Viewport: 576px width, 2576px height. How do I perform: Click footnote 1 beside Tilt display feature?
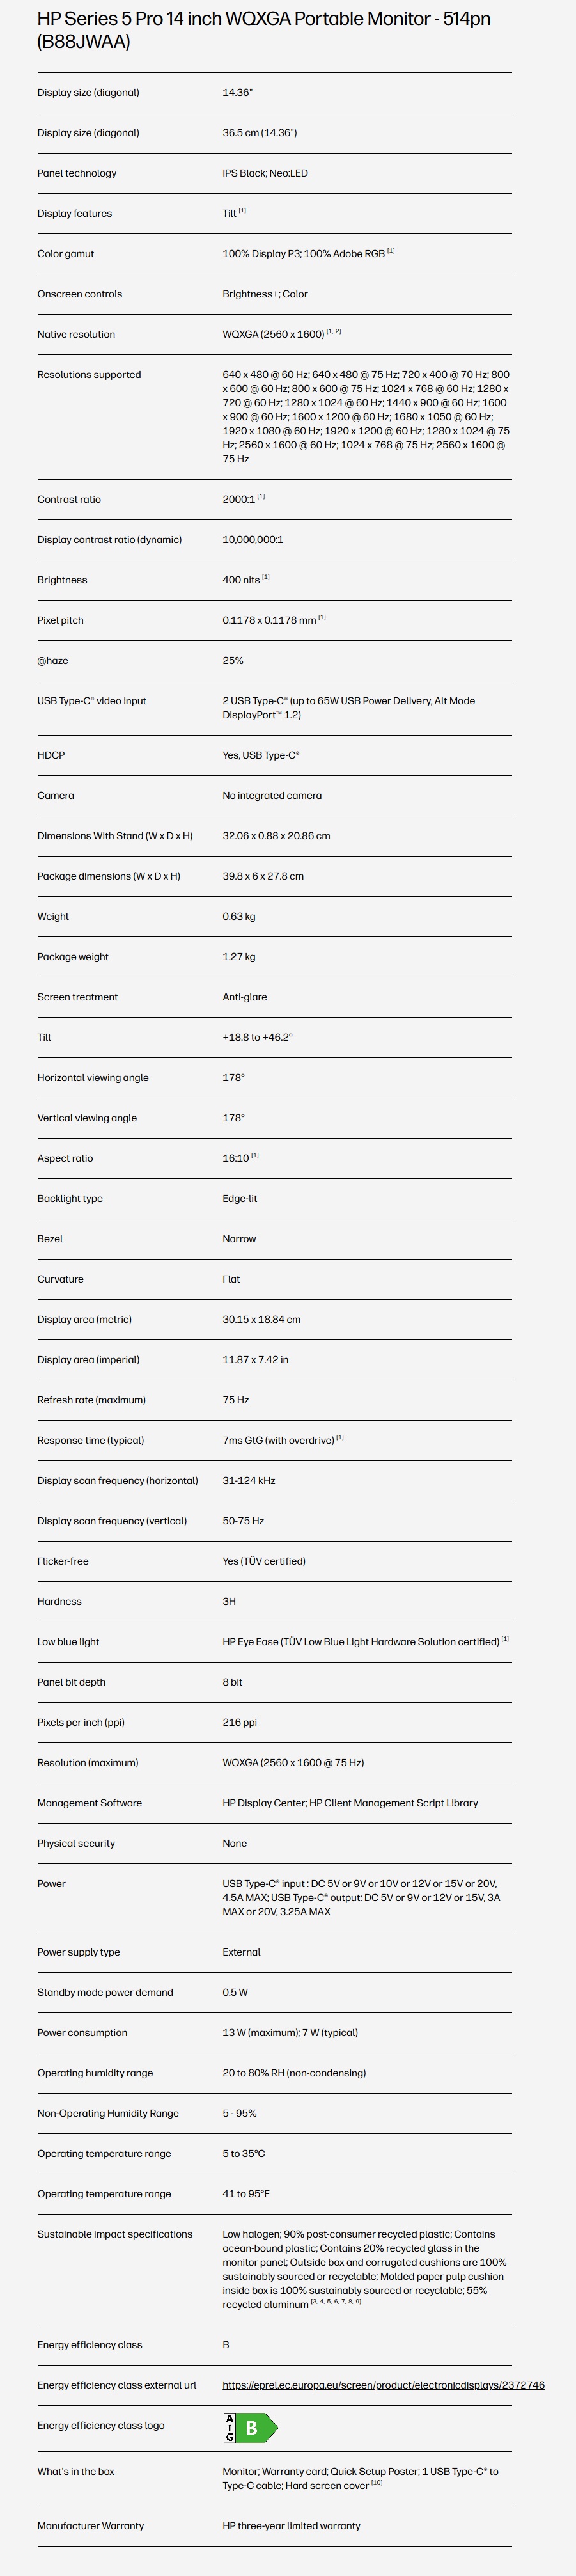pos(242,211)
